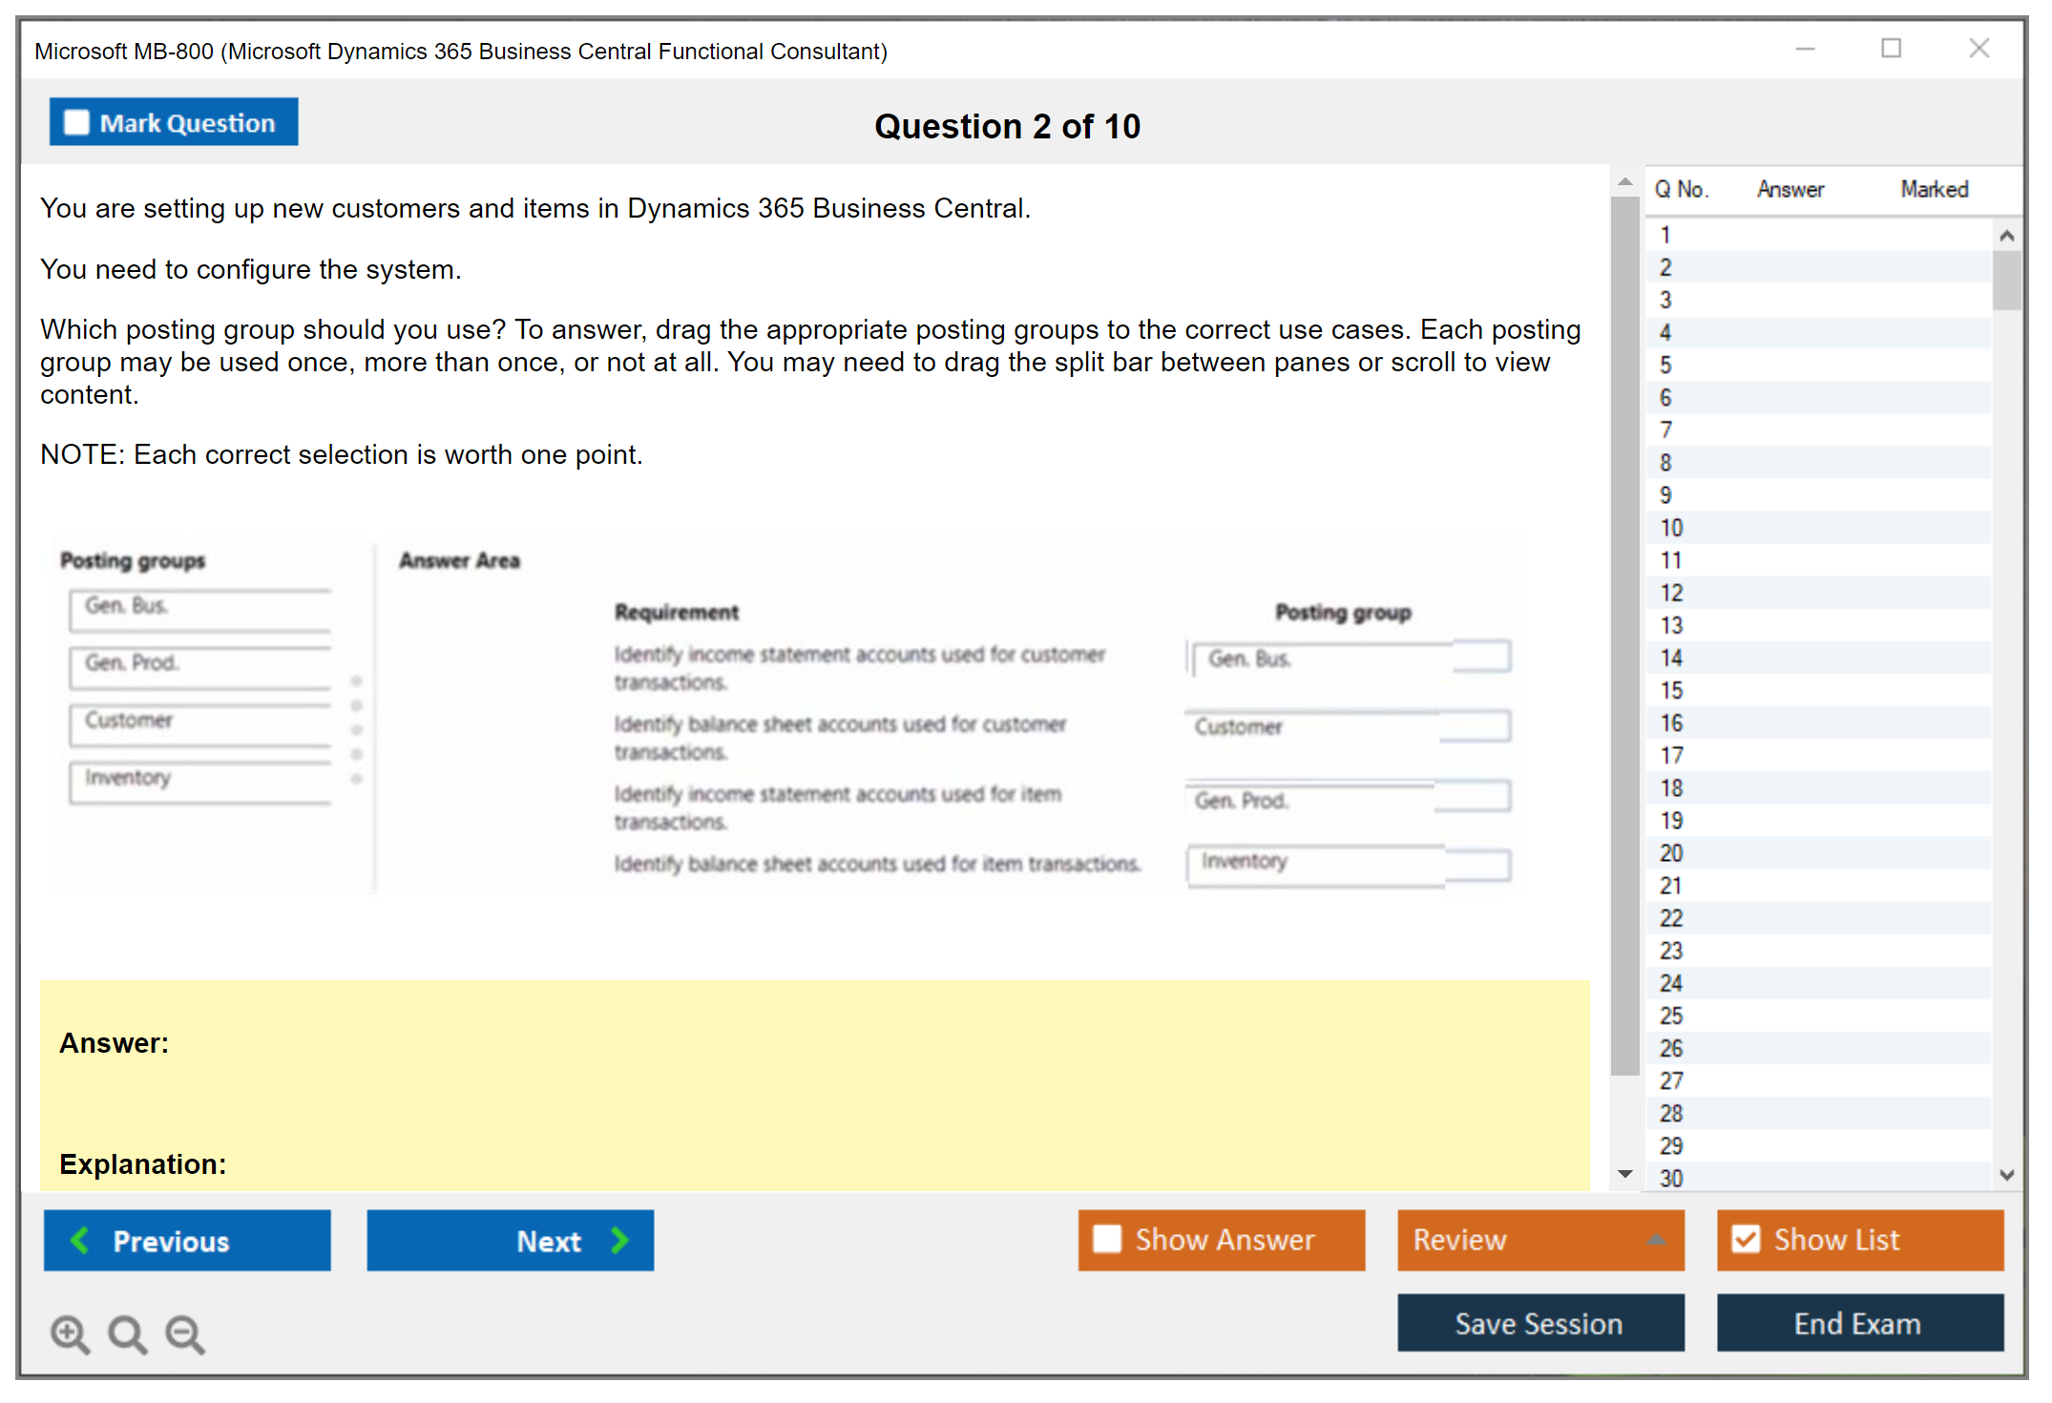Viewport: 2052px width, 1403px height.
Task: Click the Save Session button
Action: (x=1539, y=1323)
